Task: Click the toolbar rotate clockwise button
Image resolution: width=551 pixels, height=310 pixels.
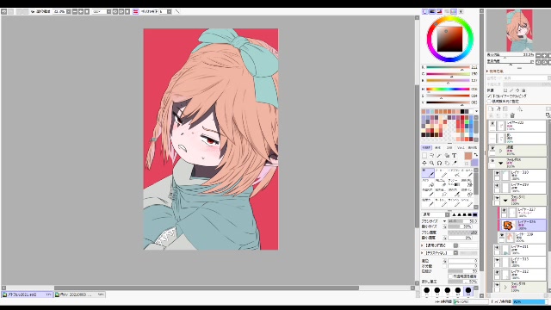Action: [x=121, y=11]
